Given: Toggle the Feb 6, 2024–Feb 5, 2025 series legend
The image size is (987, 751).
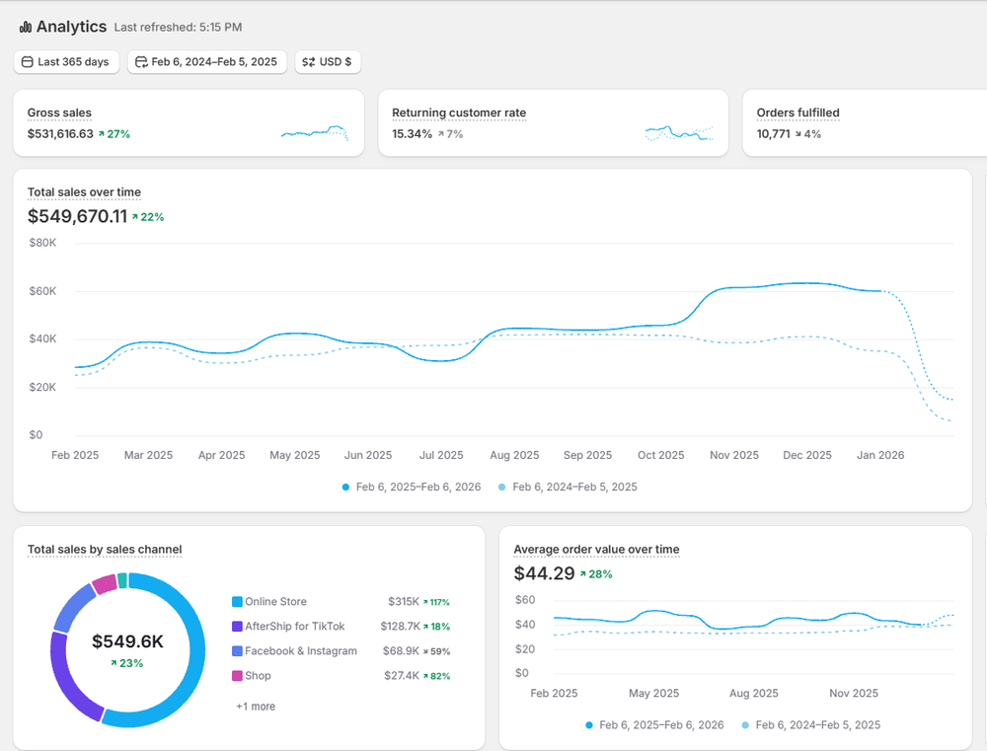Looking at the screenshot, I should point(567,487).
